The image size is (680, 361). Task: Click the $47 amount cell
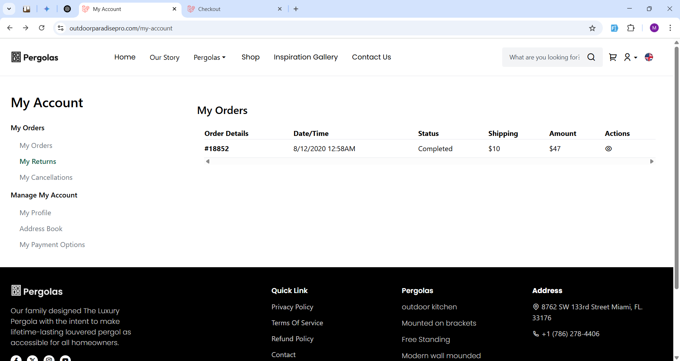pyautogui.click(x=555, y=149)
